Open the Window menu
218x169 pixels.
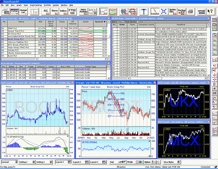click(x=64, y=5)
